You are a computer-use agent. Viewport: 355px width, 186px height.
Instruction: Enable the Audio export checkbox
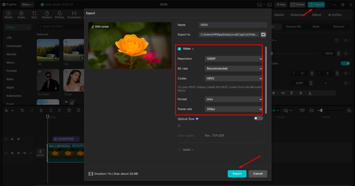click(179, 150)
